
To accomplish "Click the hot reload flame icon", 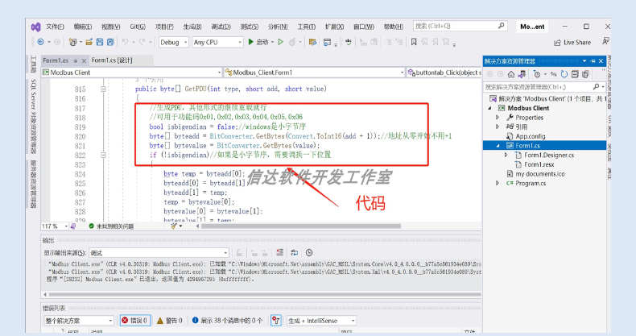I will [292, 42].
